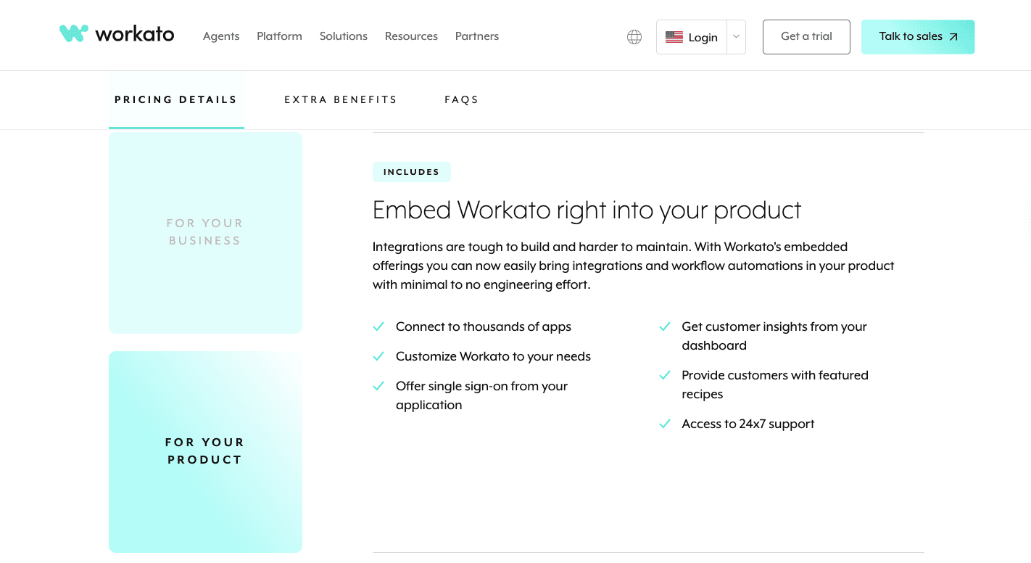Screen dimensions: 1031x563
Task: Select the For Your Business card
Action: (x=205, y=232)
